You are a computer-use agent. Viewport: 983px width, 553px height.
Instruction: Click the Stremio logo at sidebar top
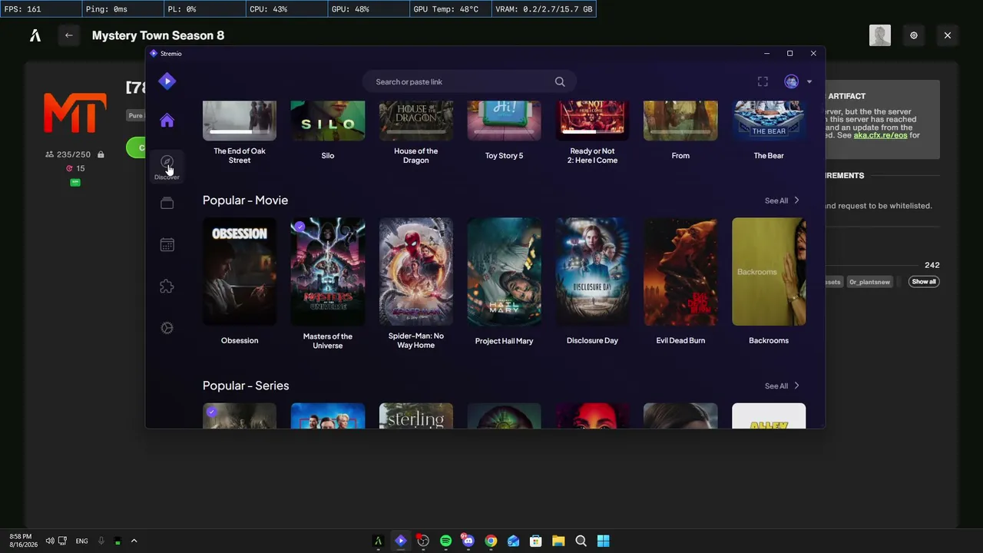167,81
